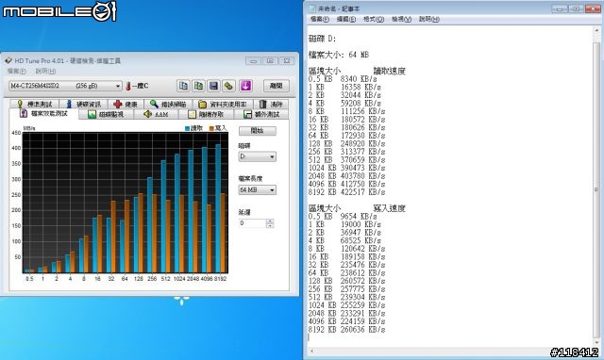Click the '0.5 KB 8340 KB/s' line in Notepad
The height and width of the screenshot is (360, 604).
click(343, 79)
